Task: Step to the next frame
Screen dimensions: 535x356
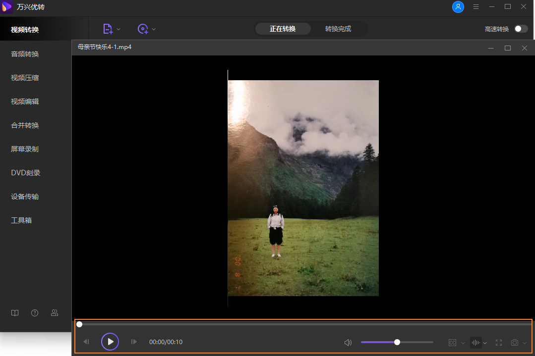Action: pos(133,342)
